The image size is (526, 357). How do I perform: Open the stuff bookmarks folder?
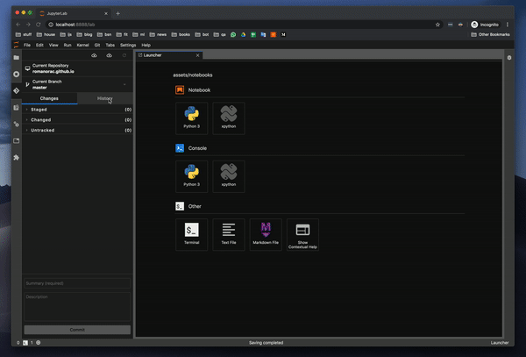pos(24,34)
